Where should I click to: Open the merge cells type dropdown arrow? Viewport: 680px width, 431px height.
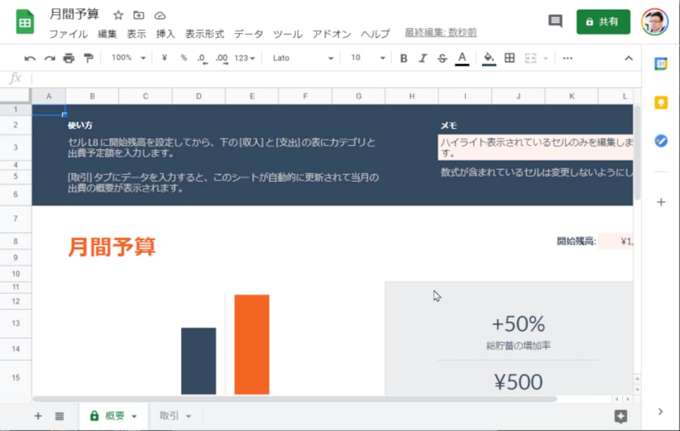pos(546,58)
